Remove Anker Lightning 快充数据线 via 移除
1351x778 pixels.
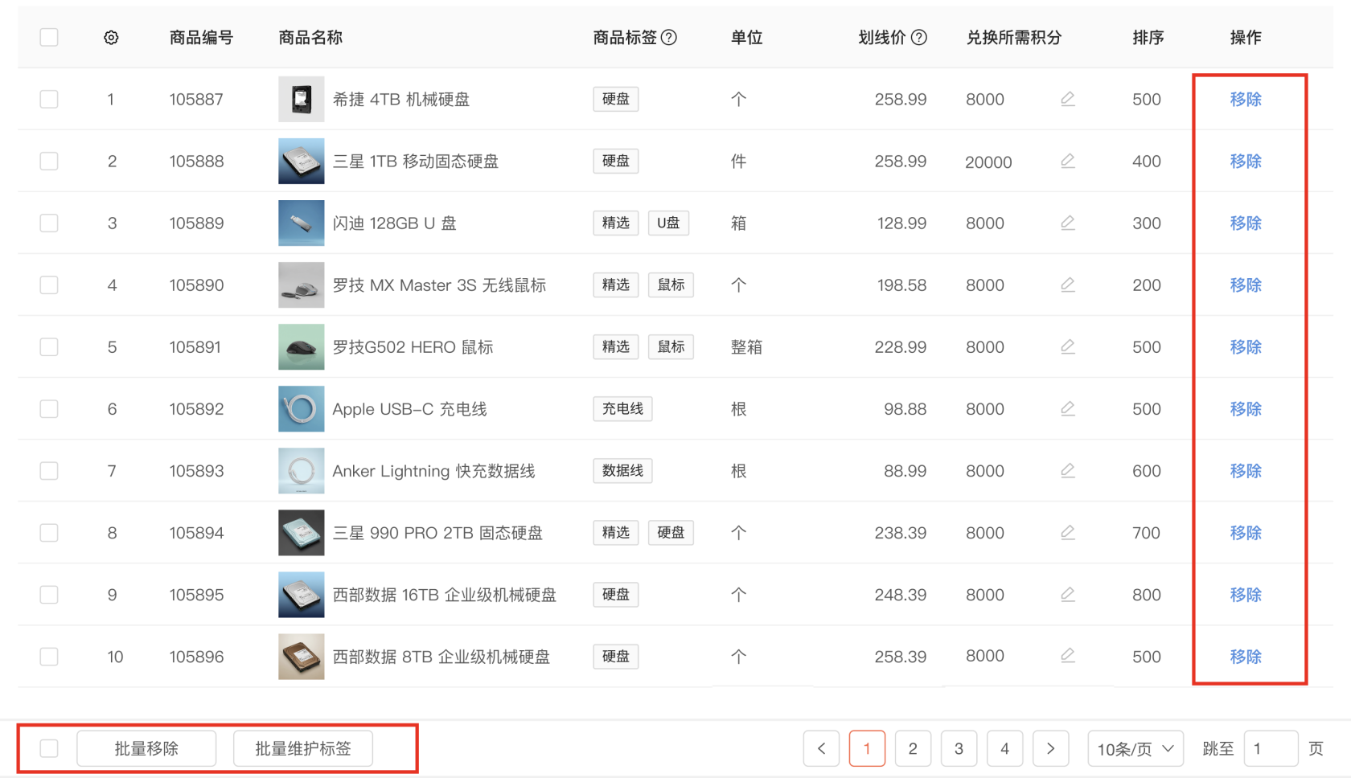(1246, 470)
